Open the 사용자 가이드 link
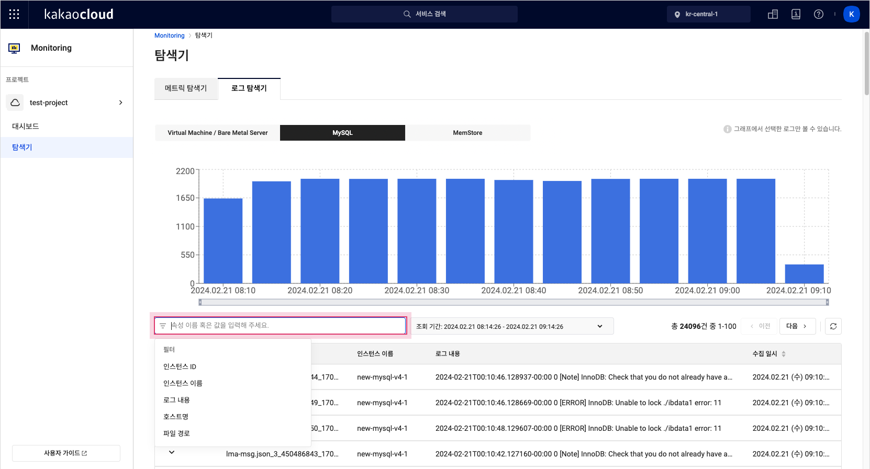This screenshot has width=870, height=469. 66,453
